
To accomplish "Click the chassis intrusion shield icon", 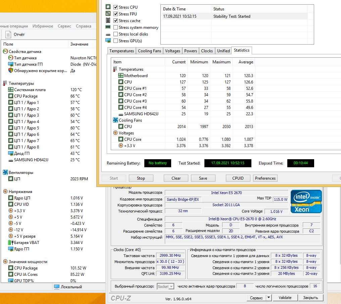I will click(x=11, y=70).
